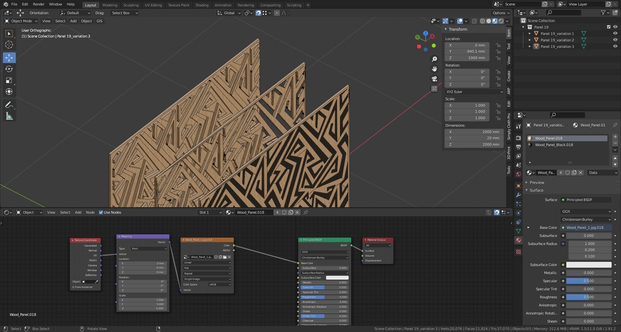The height and width of the screenshot is (332, 621).
Task: Open the GIS menu in viewport
Action: point(99,21)
